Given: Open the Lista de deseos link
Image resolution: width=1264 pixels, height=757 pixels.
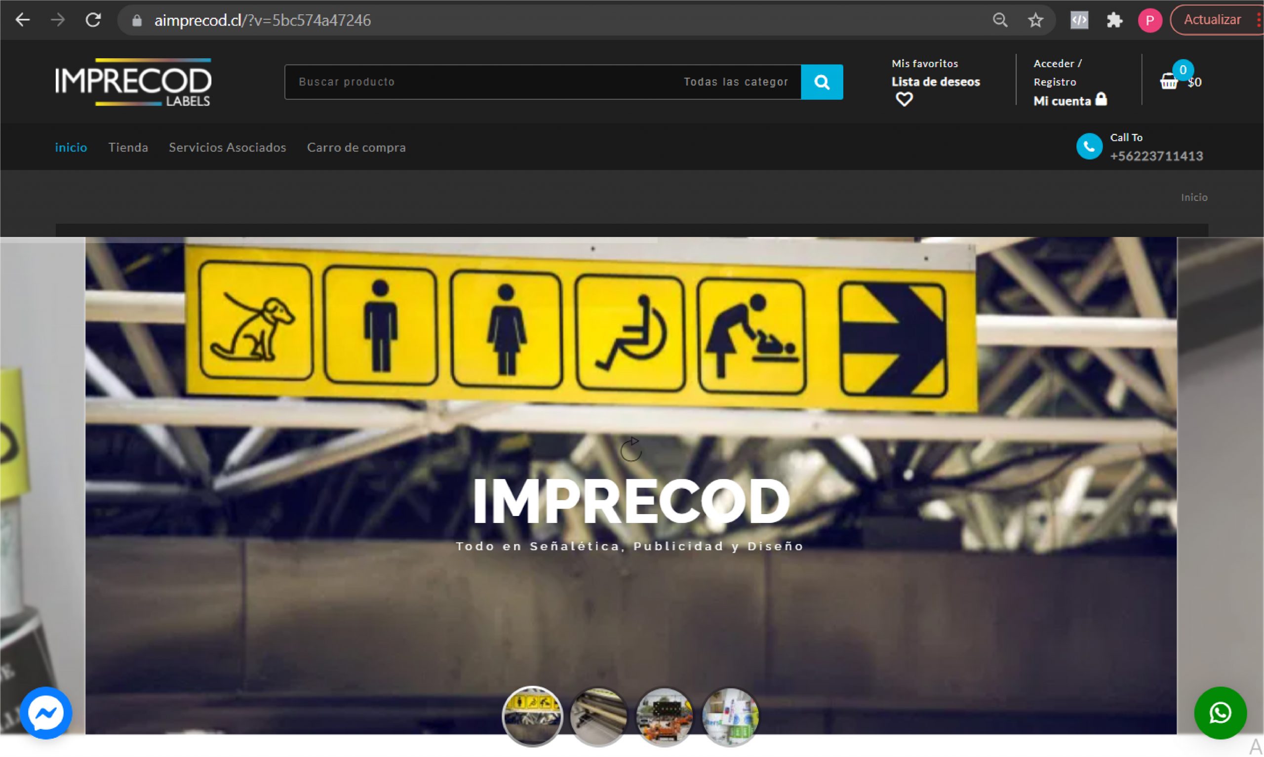Looking at the screenshot, I should tap(935, 81).
